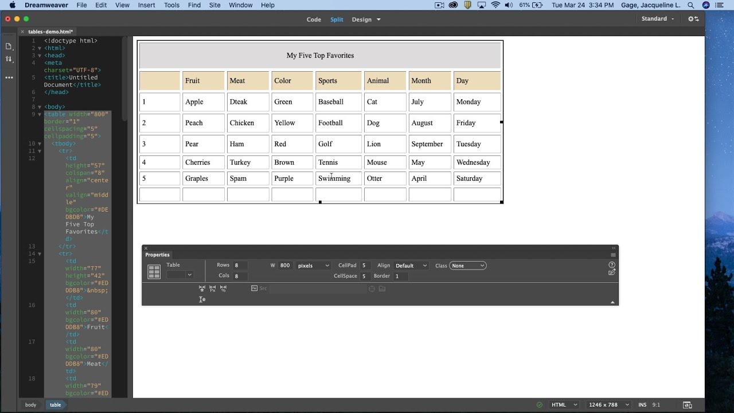Open the Insert menu
The width and height of the screenshot is (734, 413).
tap(147, 5)
